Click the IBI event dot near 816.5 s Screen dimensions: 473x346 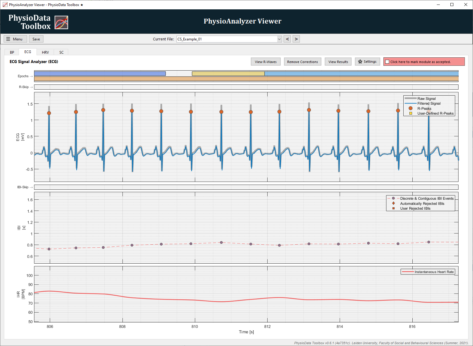click(429, 242)
